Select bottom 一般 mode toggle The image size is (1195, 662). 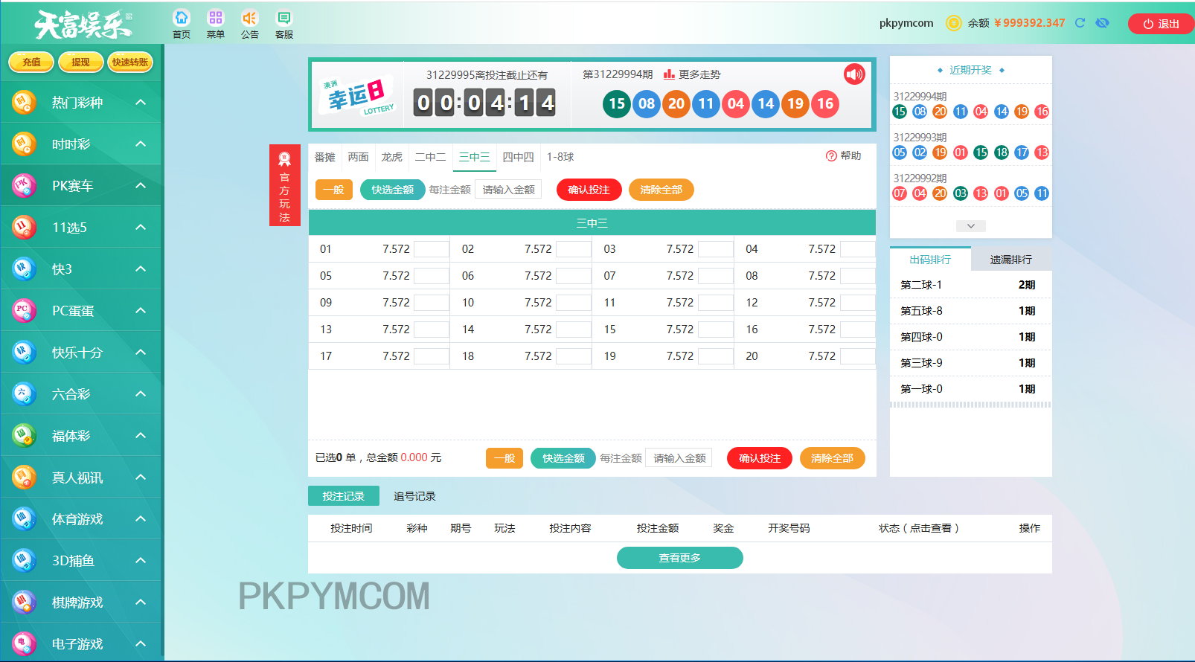[x=504, y=458]
